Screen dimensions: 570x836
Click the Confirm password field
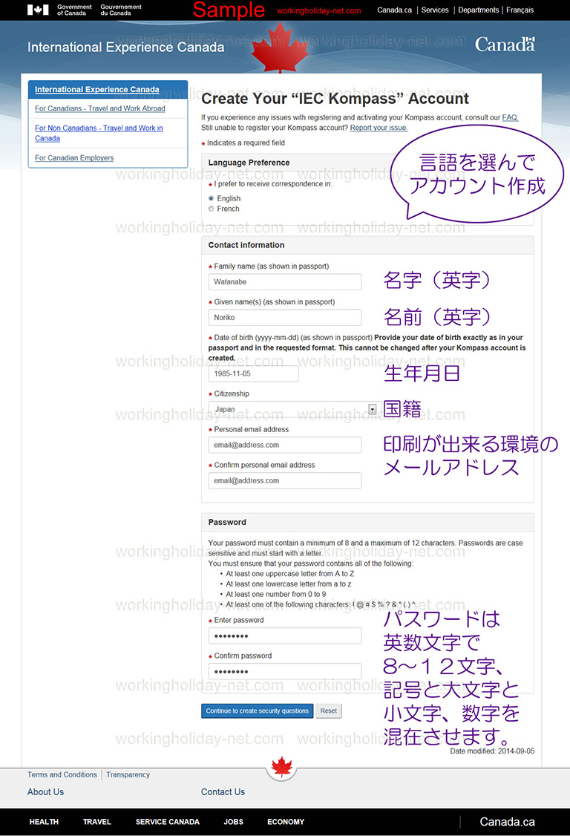[x=285, y=672]
